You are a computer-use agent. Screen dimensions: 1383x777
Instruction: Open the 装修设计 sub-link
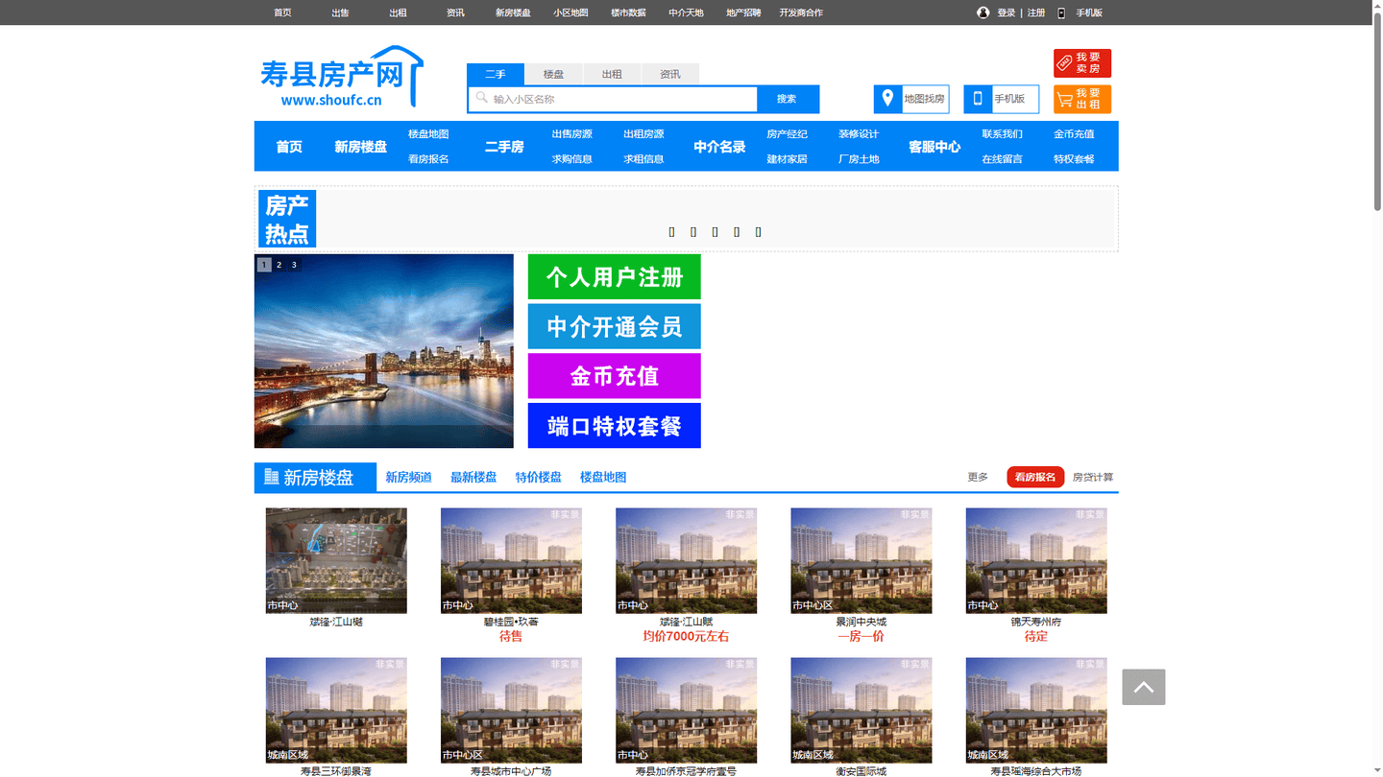859,134
